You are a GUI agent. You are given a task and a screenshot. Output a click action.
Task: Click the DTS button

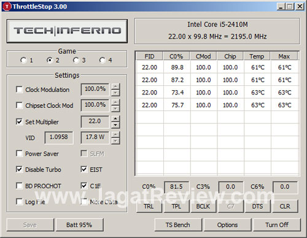(x=257, y=207)
